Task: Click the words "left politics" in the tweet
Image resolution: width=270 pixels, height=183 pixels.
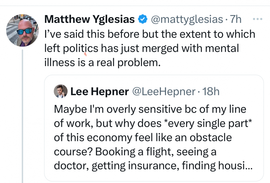Action: click(71, 49)
